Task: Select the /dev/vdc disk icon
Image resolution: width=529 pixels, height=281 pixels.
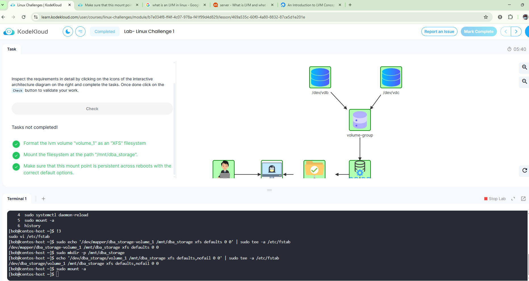Action: click(x=391, y=77)
